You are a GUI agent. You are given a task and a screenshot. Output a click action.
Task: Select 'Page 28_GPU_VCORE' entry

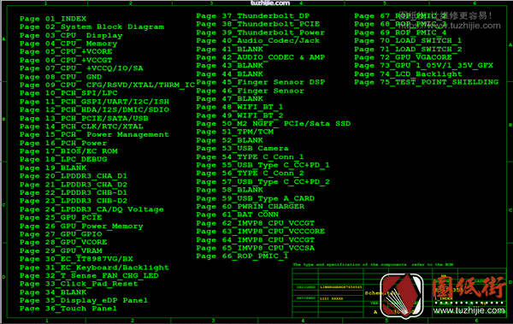point(63,243)
